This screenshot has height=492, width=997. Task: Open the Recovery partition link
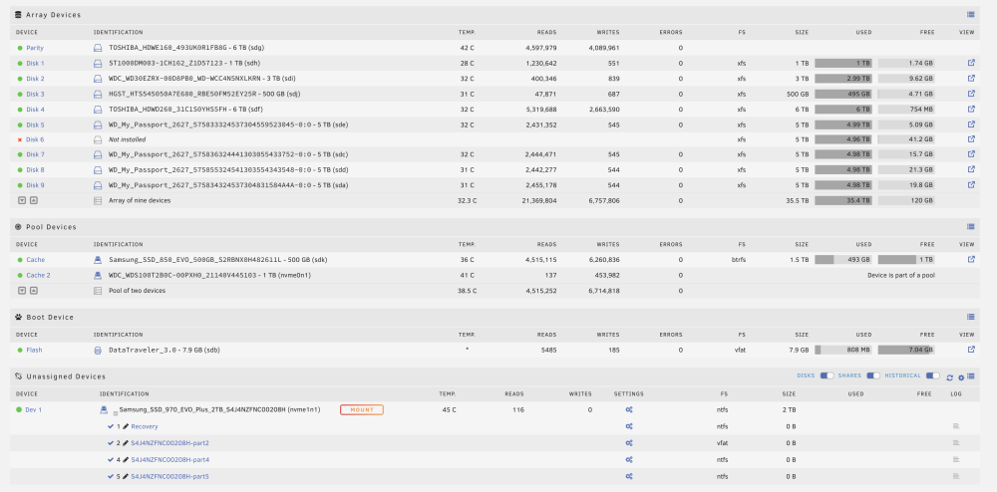click(x=145, y=426)
